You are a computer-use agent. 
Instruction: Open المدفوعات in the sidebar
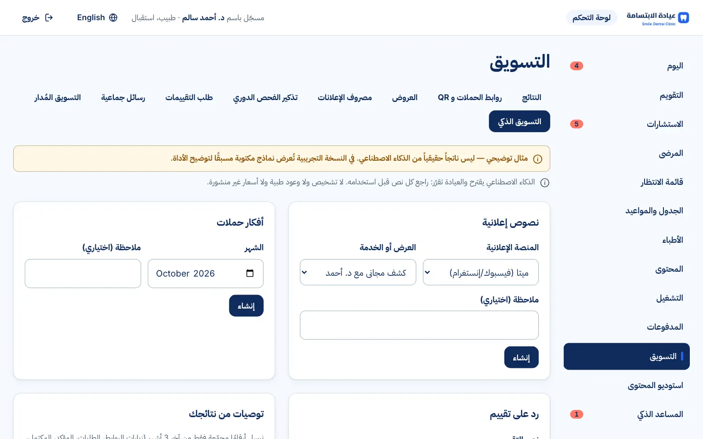coord(627,327)
